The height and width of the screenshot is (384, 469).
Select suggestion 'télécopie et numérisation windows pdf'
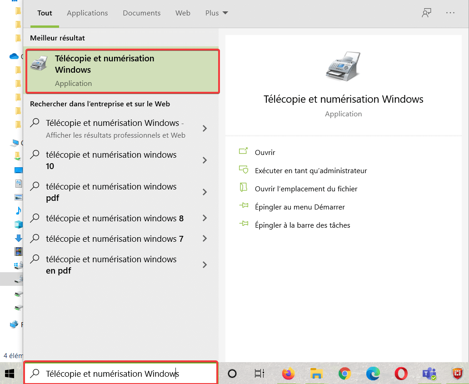pos(111,192)
